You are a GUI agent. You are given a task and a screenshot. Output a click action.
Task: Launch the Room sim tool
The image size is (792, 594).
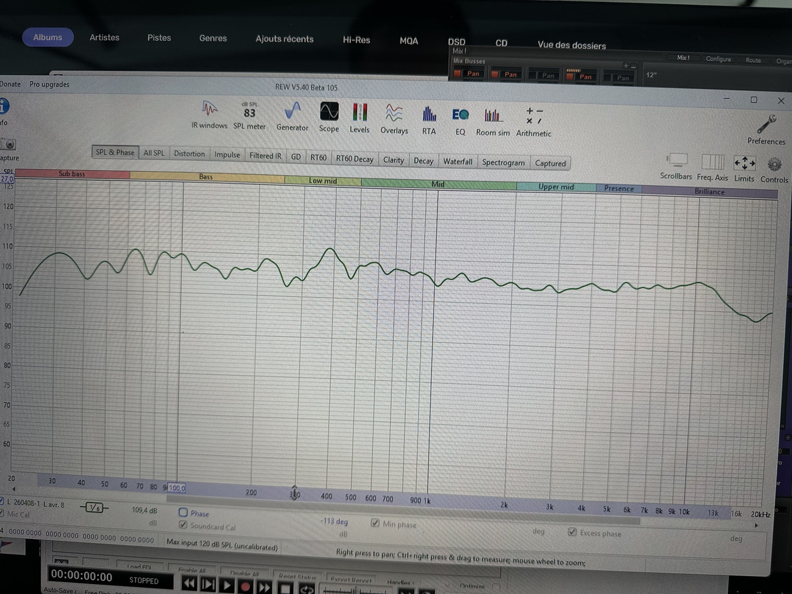point(493,122)
